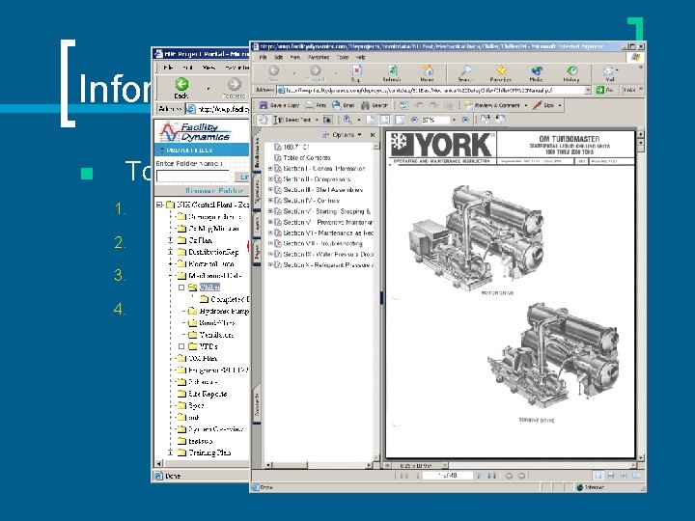The width and height of the screenshot is (695, 521).
Task: Switch to the Bookmarks side tab
Action: (x=257, y=152)
